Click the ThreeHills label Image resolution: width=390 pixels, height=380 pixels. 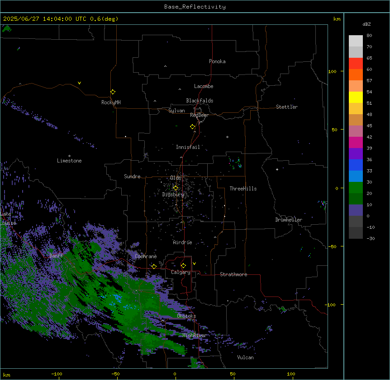point(243,189)
